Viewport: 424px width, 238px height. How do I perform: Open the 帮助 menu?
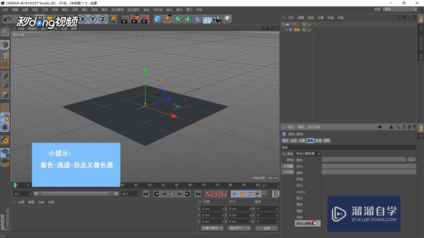pos(199,10)
